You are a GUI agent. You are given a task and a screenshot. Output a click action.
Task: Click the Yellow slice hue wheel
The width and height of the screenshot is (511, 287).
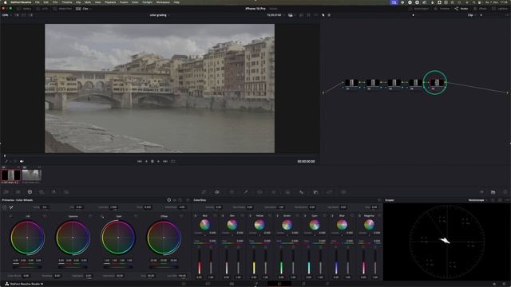pyautogui.click(x=259, y=225)
